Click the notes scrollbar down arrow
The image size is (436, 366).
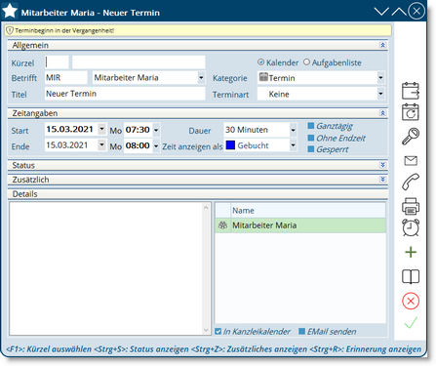(206, 330)
